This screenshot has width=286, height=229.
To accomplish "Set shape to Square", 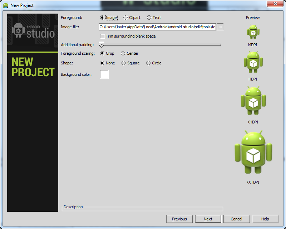I will (x=124, y=63).
